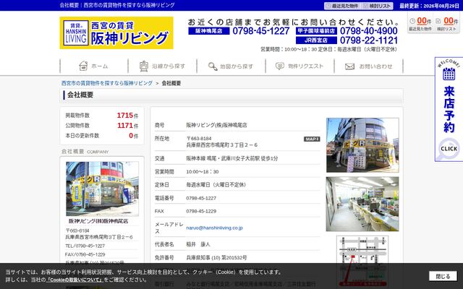This screenshot has height=289, width=463.
Task: Click the 会社概要 page heading
Action: coord(80,95)
